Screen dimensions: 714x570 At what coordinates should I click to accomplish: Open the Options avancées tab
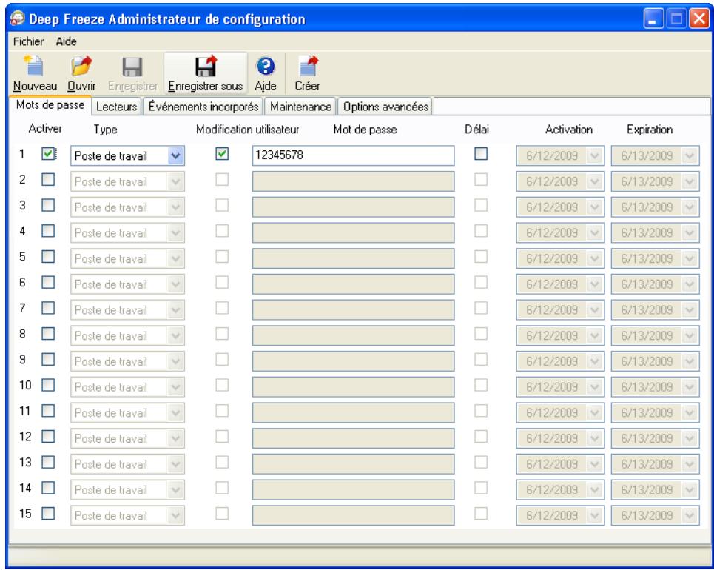(385, 106)
